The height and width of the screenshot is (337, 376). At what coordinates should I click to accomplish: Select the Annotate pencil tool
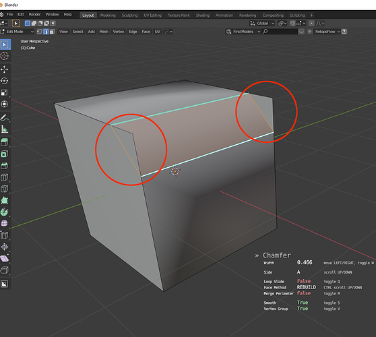pyautogui.click(x=5, y=117)
